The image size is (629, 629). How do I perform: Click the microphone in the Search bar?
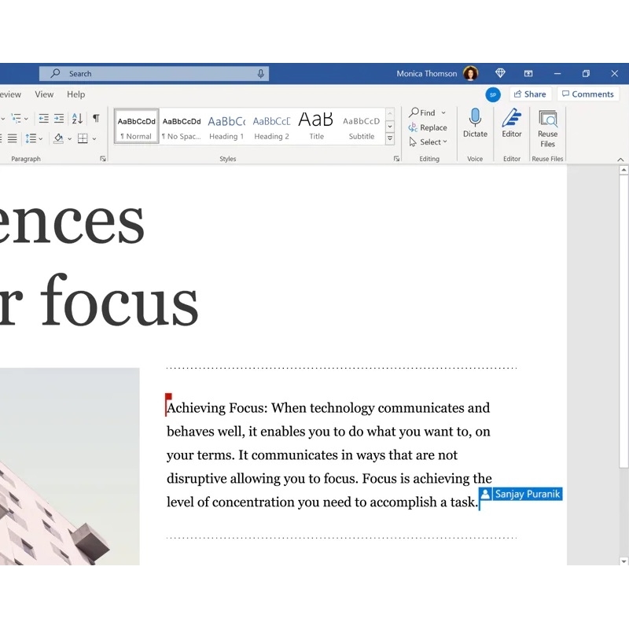tap(259, 73)
